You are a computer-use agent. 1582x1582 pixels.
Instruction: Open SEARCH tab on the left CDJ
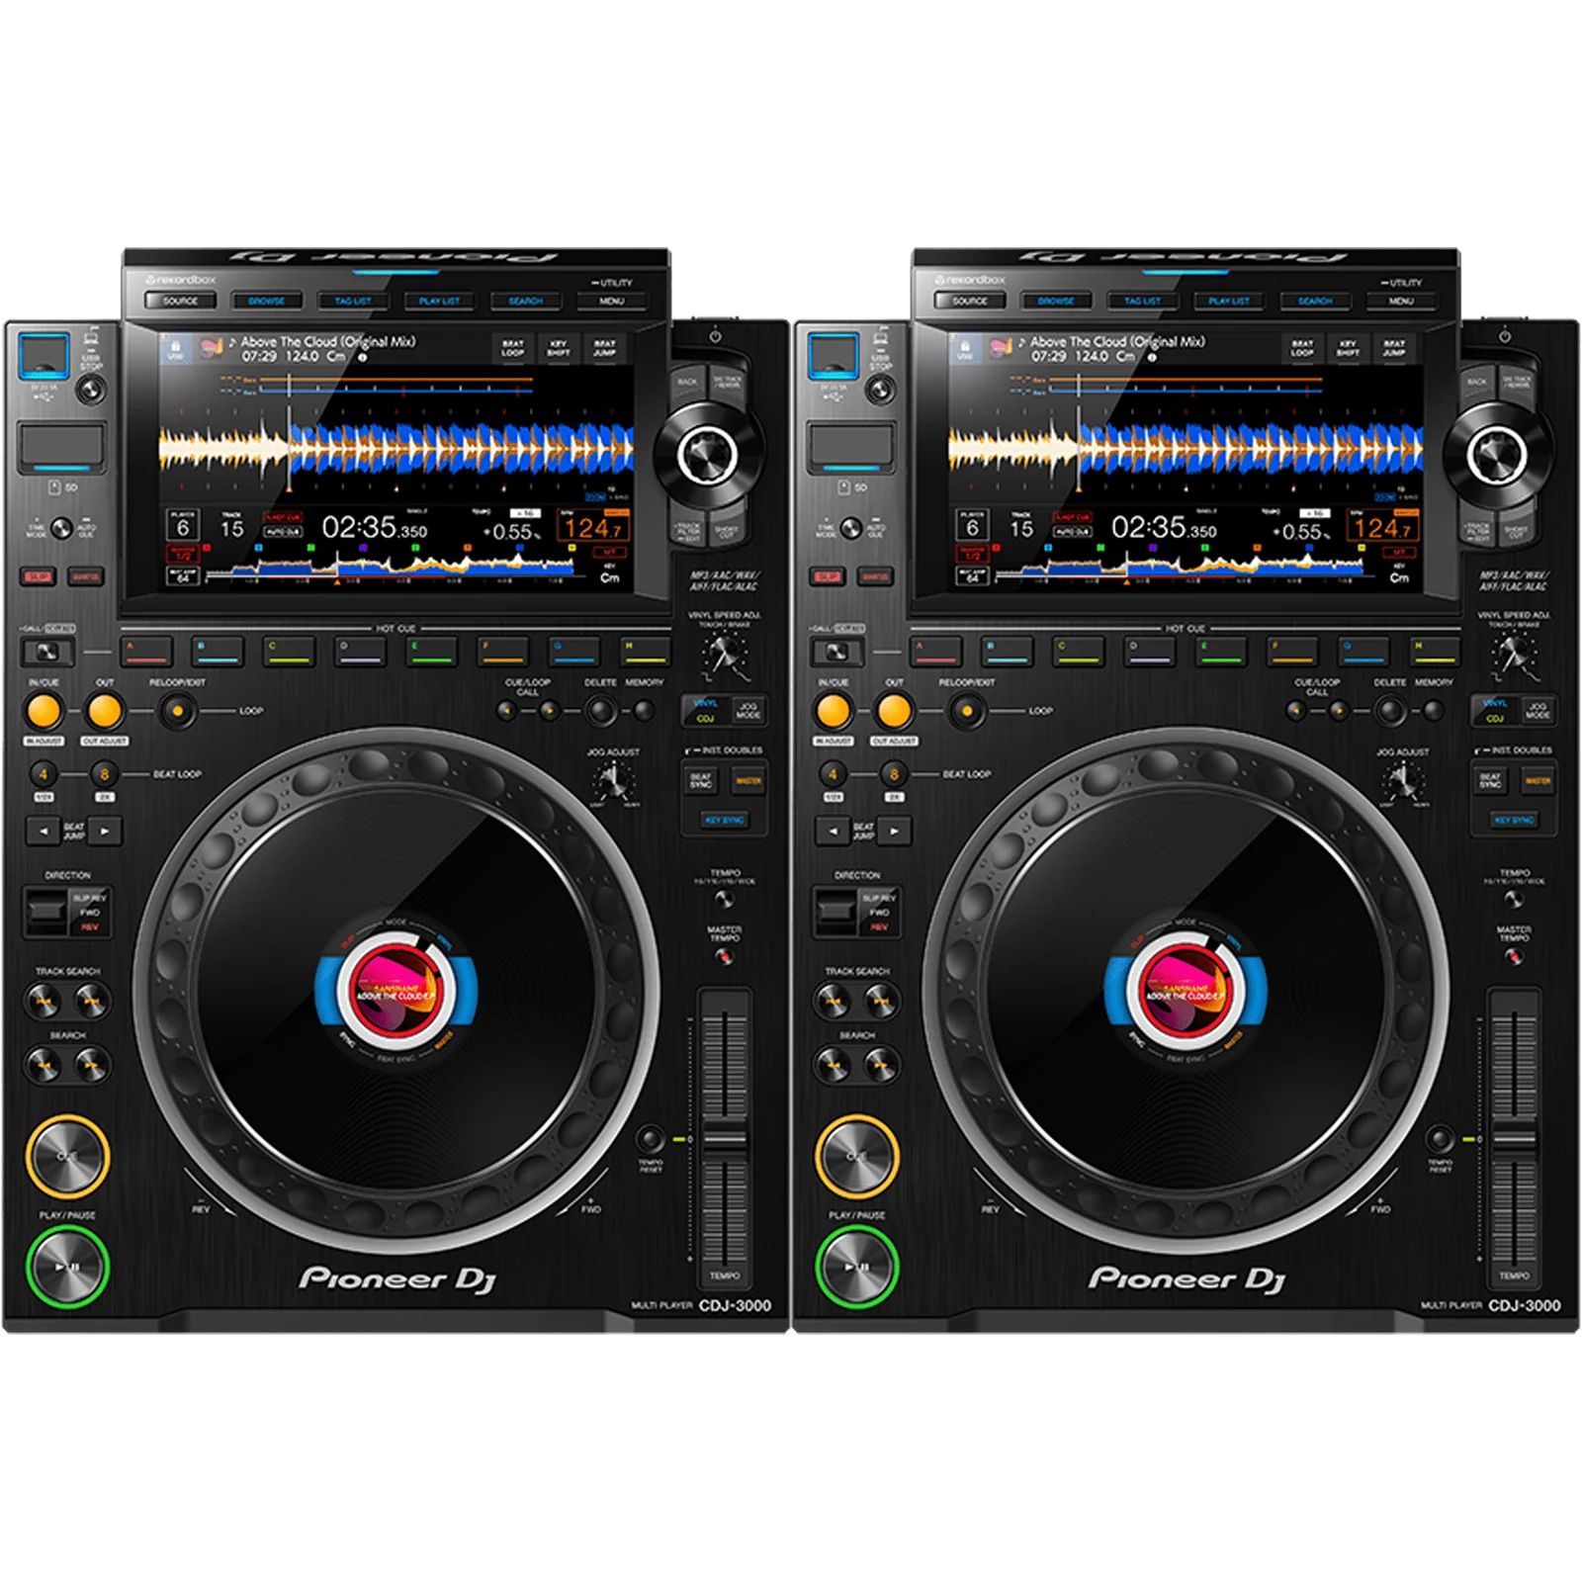tap(525, 301)
